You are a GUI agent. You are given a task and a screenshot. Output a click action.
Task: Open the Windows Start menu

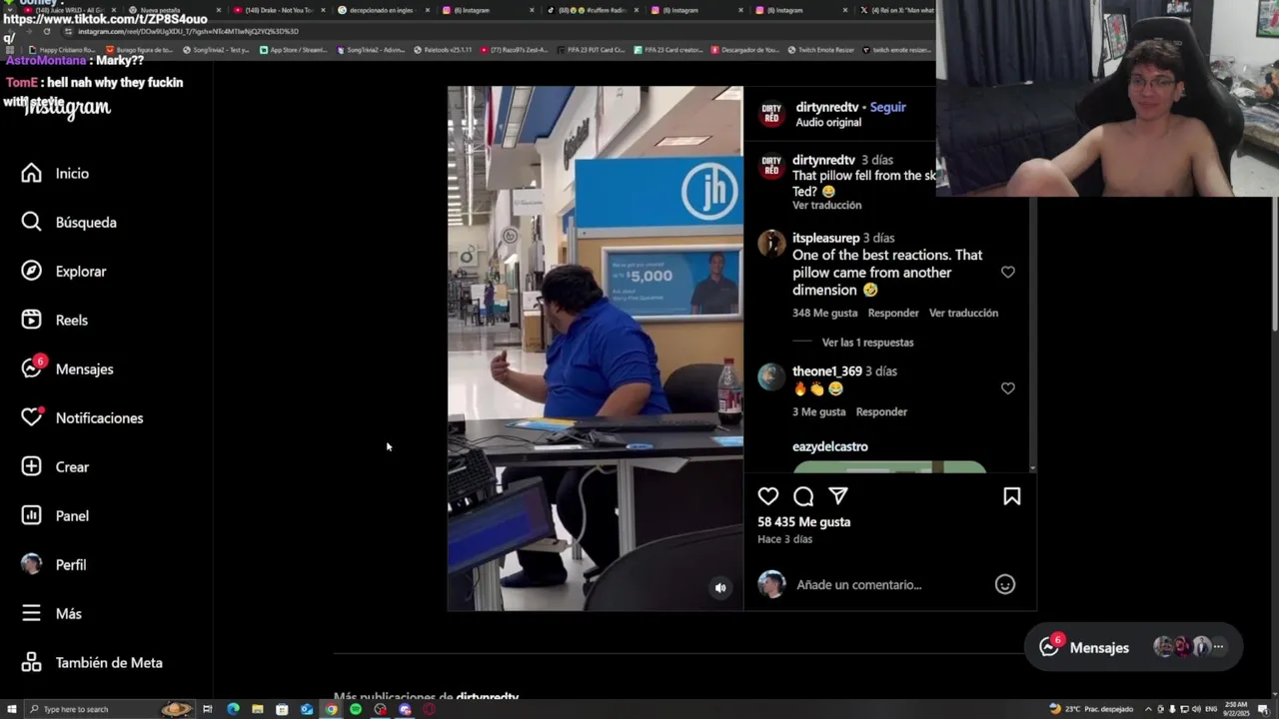click(x=11, y=709)
